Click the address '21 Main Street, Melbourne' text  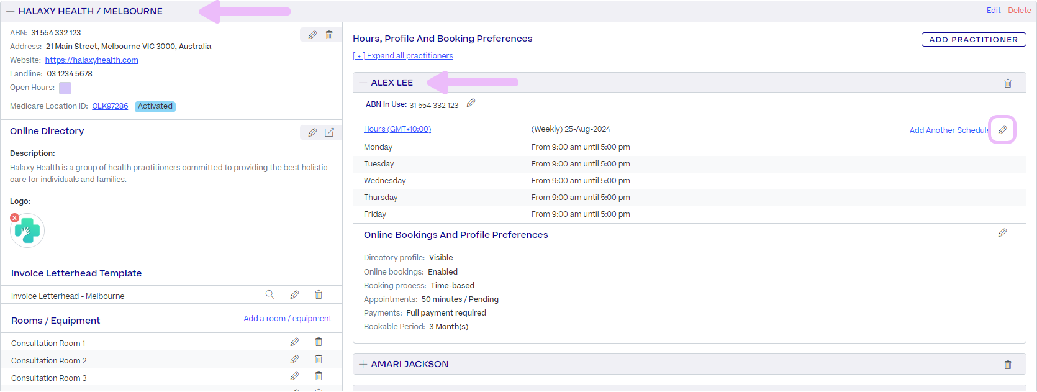point(129,47)
